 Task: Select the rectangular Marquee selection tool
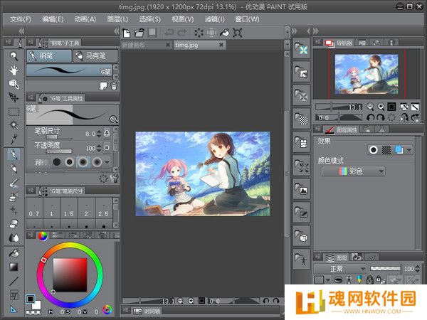pos(14,112)
